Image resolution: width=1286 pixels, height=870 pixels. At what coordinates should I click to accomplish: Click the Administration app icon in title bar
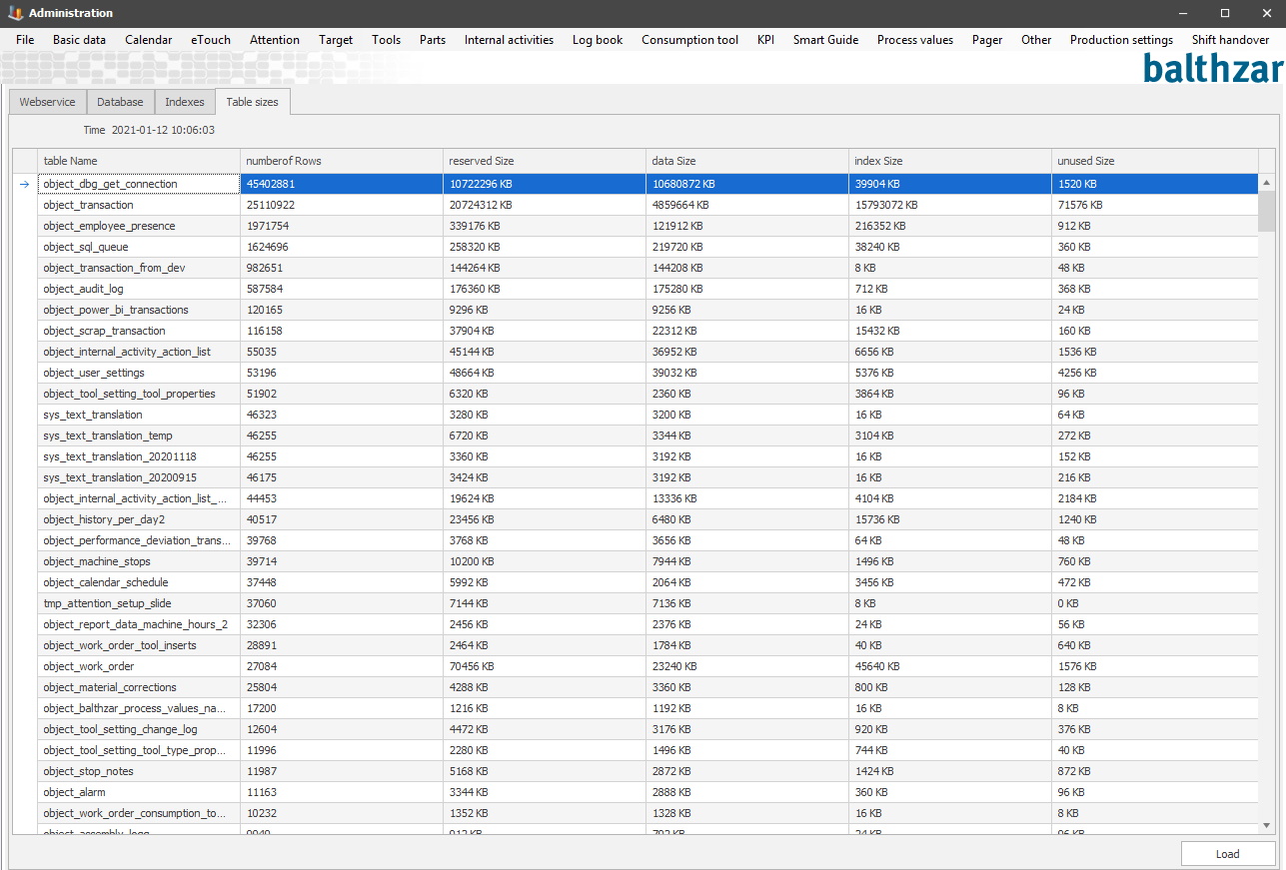pyautogui.click(x=14, y=13)
